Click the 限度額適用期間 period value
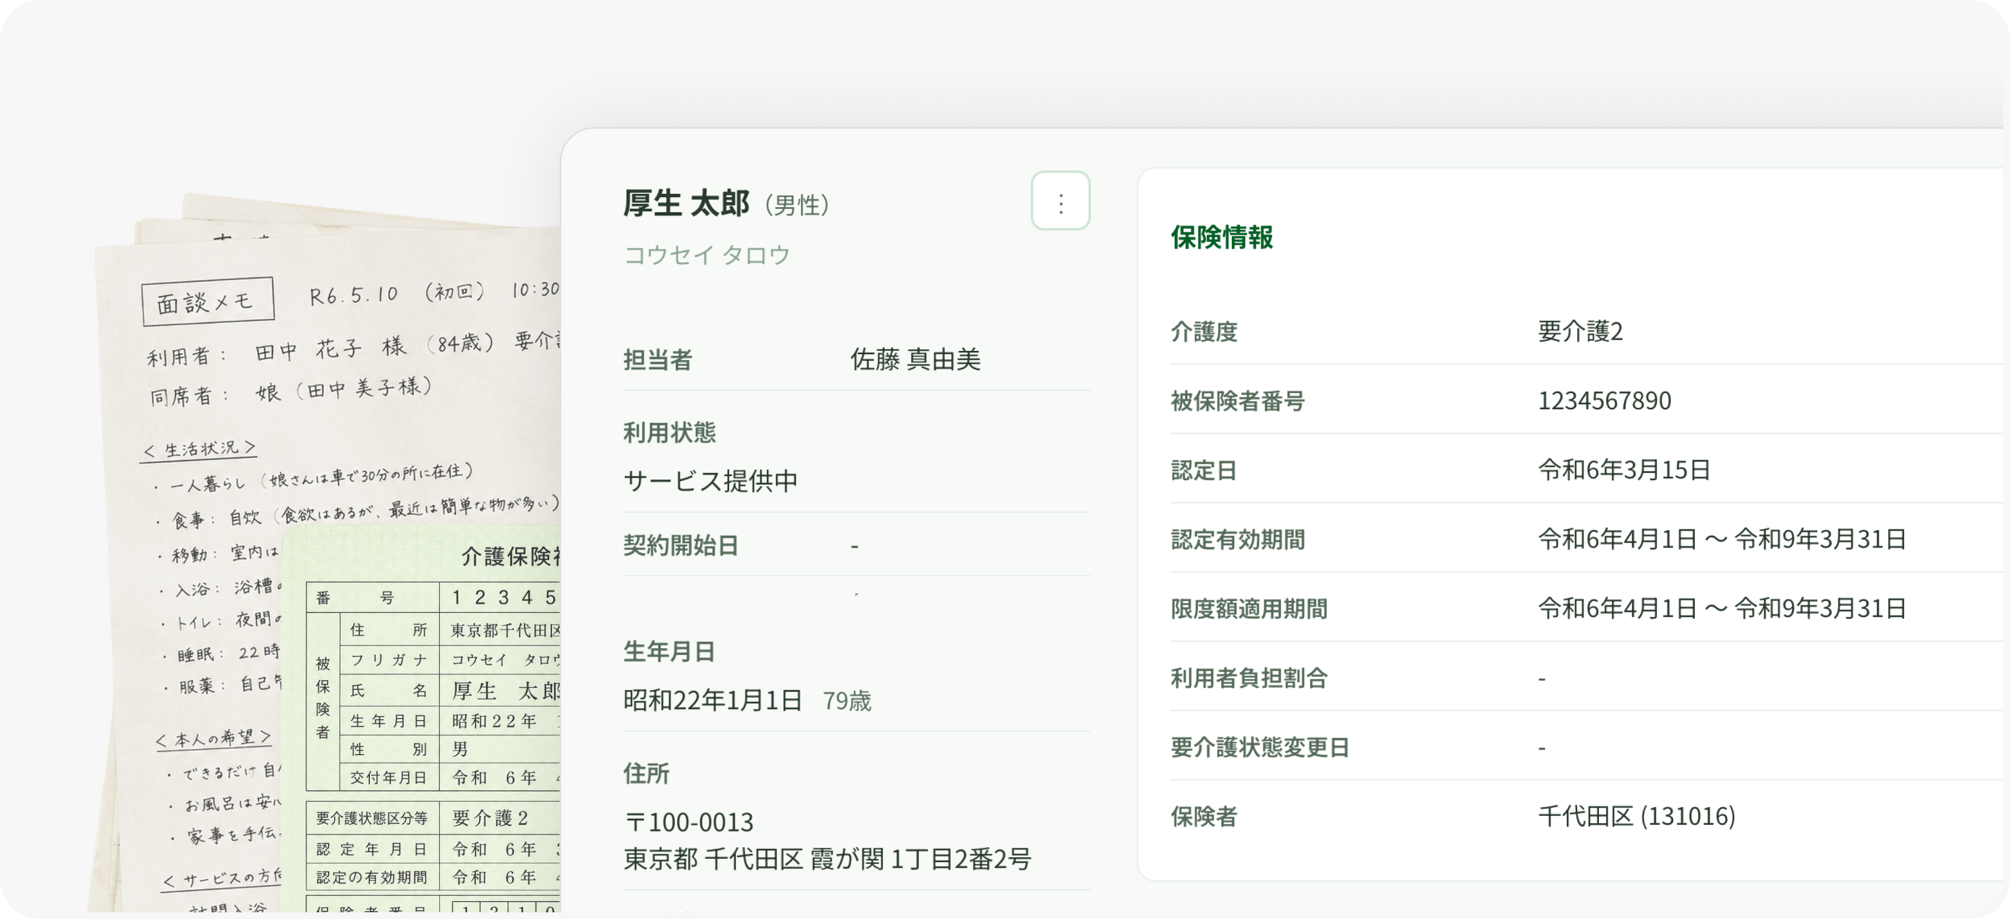2010x919 pixels. (1722, 609)
